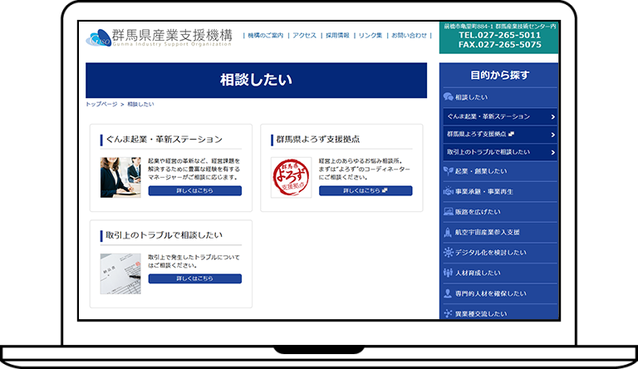Select 起業・創業したい in the sidebar
Screen dimensions: 638x369
(x=500, y=171)
